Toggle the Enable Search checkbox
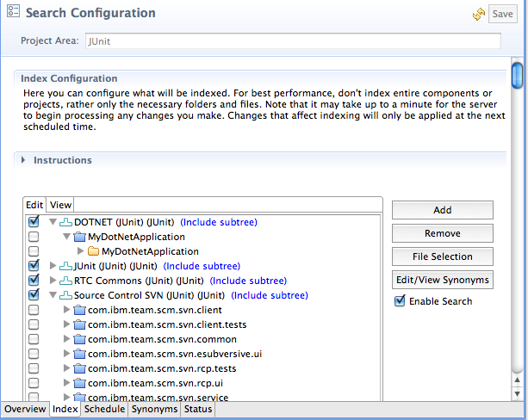The image size is (528, 420). pyautogui.click(x=400, y=300)
